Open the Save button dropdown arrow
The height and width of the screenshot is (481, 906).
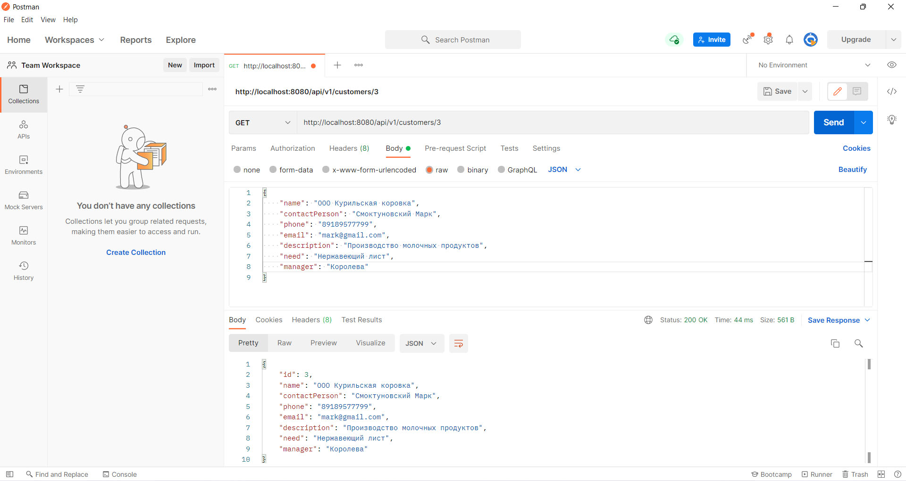tap(805, 91)
